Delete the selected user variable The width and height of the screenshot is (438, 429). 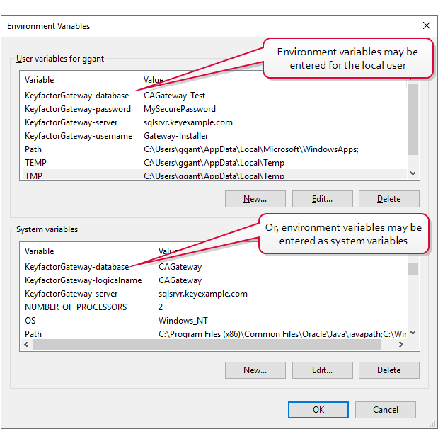click(388, 199)
